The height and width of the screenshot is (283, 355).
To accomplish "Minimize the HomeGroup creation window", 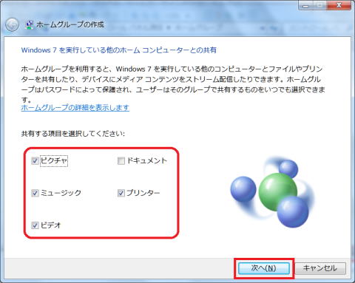I will (306, 4).
